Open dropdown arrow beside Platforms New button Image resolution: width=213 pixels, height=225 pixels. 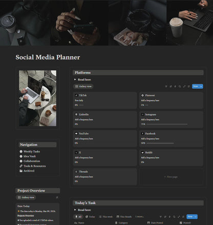pyautogui.click(x=201, y=86)
